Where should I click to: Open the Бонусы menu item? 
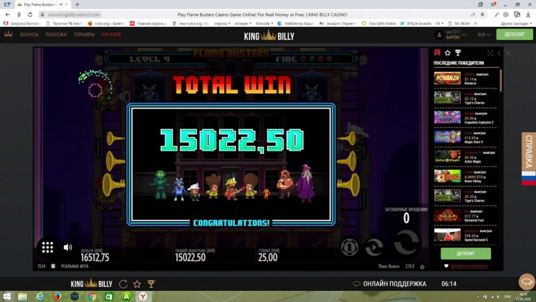(x=29, y=35)
